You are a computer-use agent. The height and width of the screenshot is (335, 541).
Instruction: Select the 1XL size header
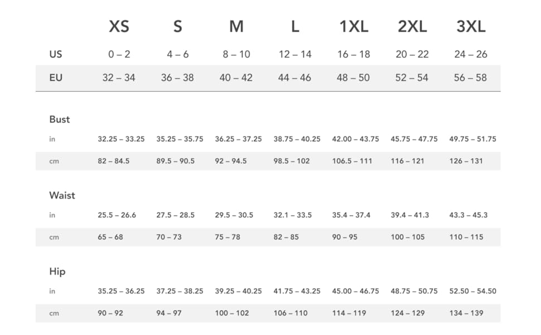pos(354,26)
